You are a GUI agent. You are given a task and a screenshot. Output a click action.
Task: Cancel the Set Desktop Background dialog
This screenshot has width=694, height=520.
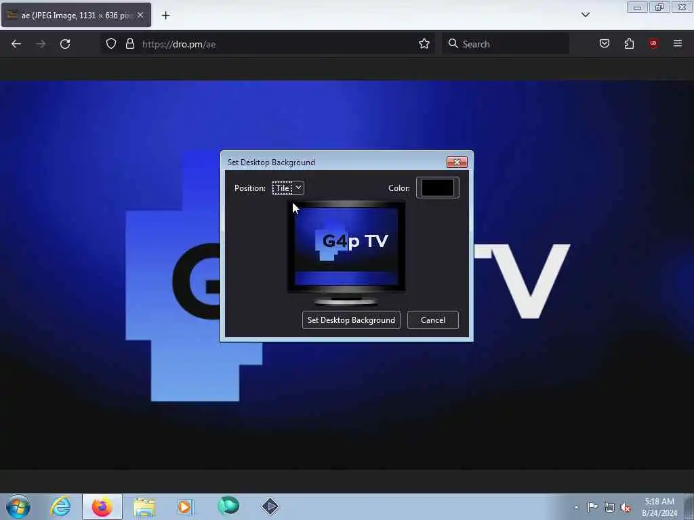[x=433, y=320]
